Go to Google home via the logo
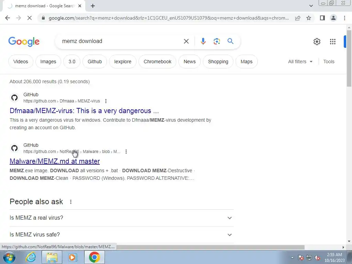The height and width of the screenshot is (264, 352). [x=24, y=42]
